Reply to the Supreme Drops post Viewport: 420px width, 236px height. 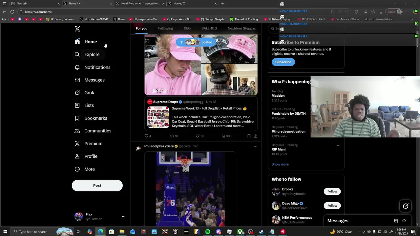click(148, 136)
